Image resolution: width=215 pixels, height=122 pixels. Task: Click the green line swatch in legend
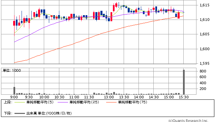[x=20, y=102]
